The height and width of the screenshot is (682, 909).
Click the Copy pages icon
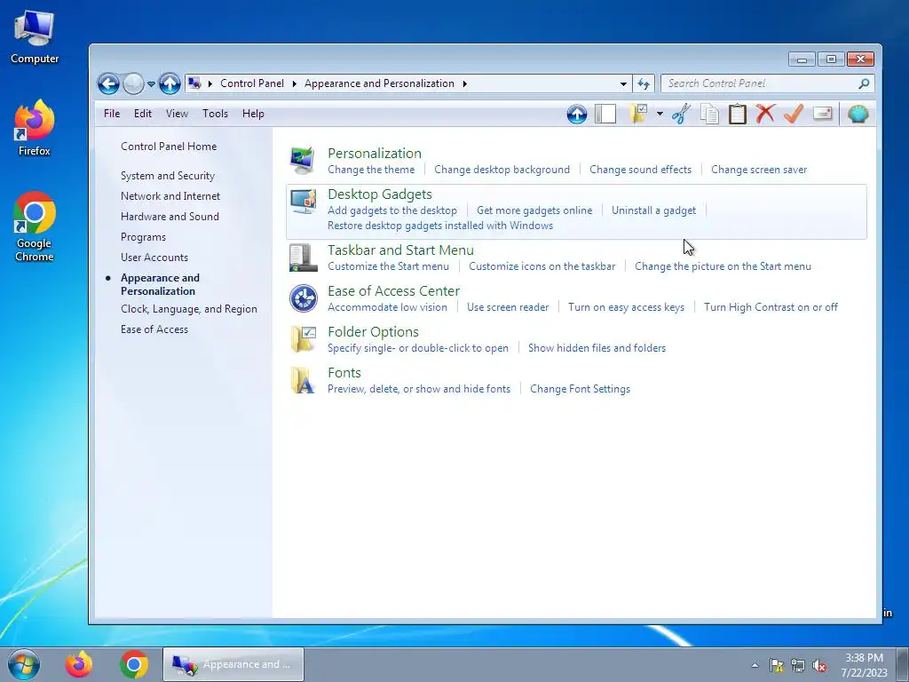709,114
